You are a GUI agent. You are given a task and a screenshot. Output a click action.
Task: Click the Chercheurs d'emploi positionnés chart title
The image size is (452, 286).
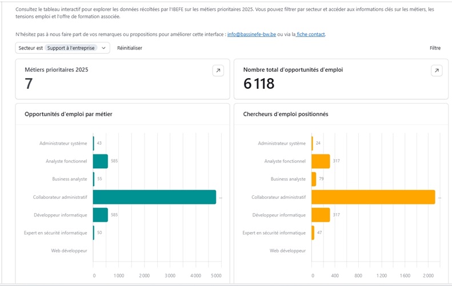(286, 115)
